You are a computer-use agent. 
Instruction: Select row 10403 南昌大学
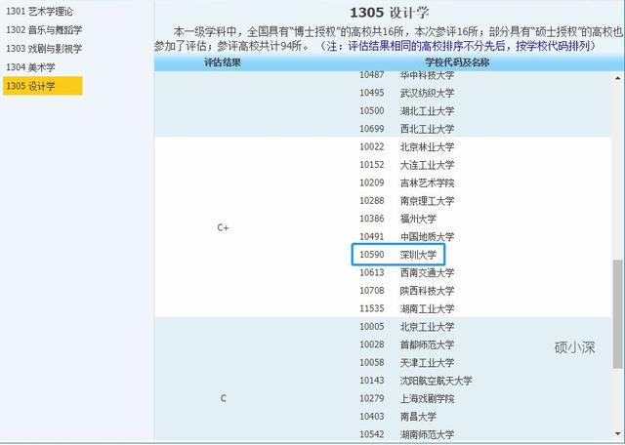coord(397,417)
